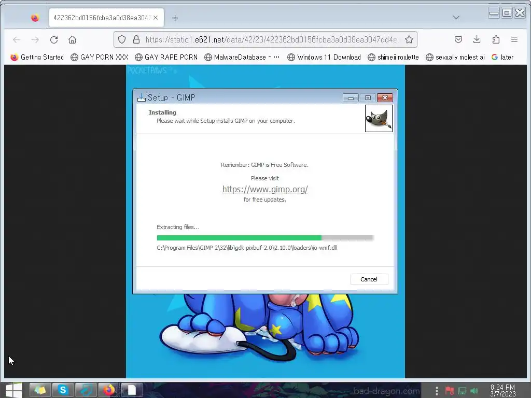Open the 8:24 PM clock calendar

pyautogui.click(x=503, y=391)
